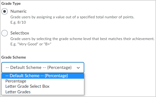Click the Grade Type heading

11,3
